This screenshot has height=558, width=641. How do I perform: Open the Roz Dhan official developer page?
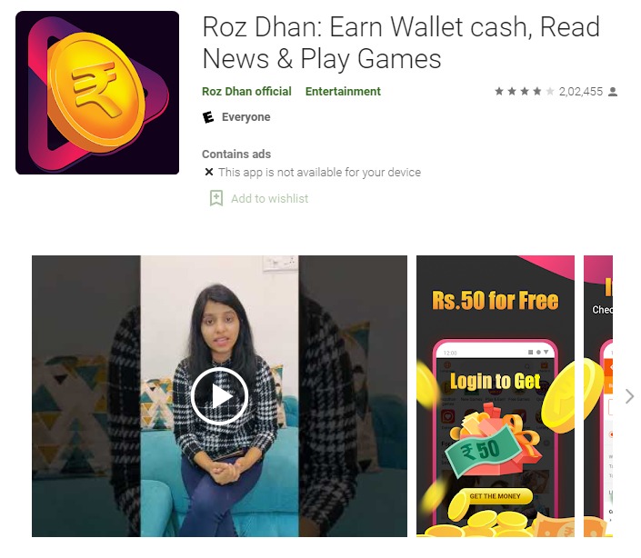(246, 91)
